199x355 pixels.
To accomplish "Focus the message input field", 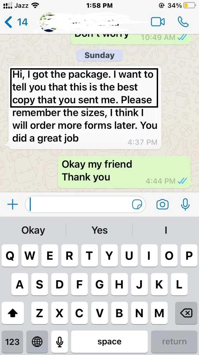I will pyautogui.click(x=85, y=205).
